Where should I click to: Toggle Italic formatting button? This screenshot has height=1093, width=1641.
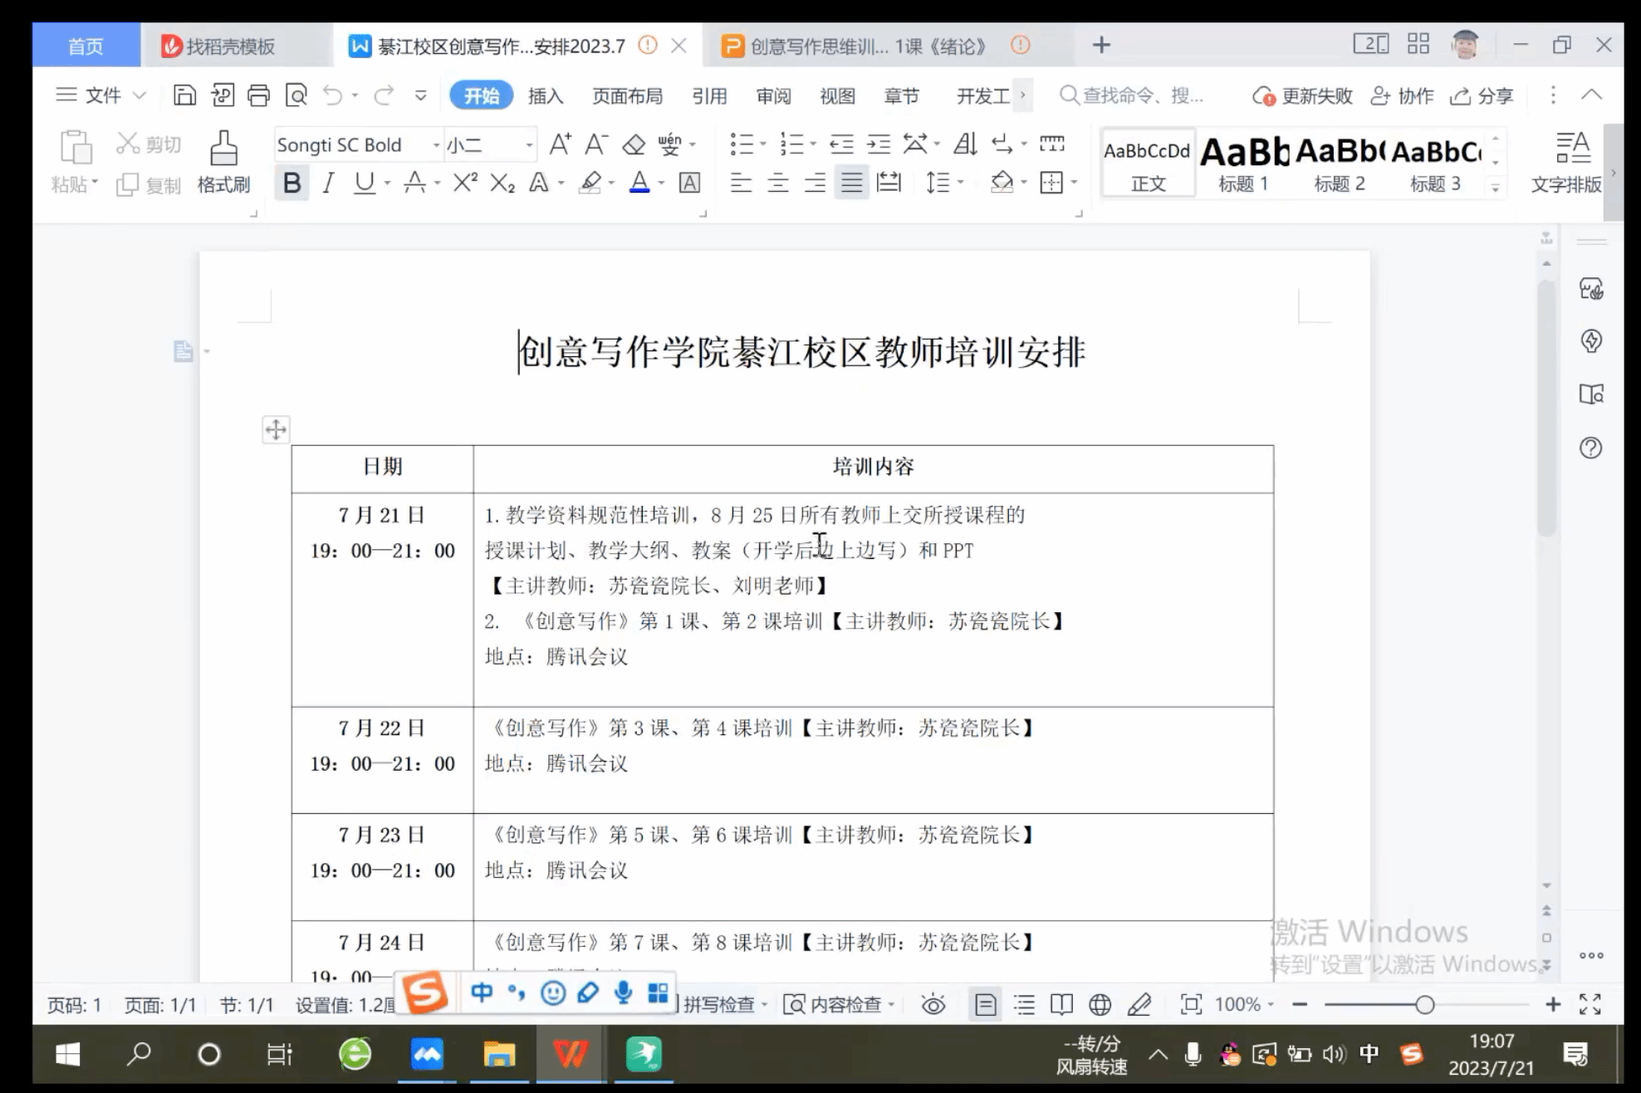(x=329, y=183)
